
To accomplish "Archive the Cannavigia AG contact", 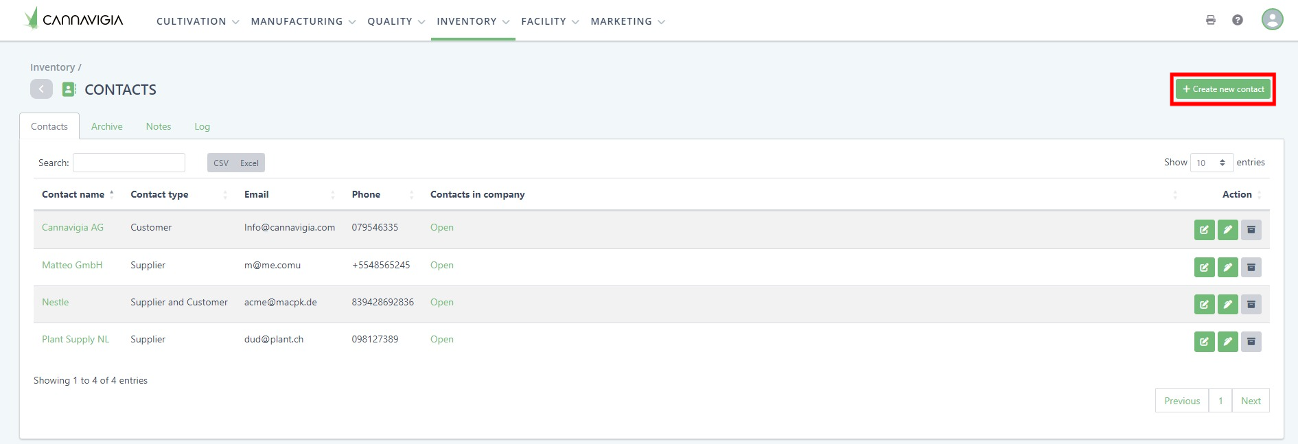I will click(x=1251, y=230).
